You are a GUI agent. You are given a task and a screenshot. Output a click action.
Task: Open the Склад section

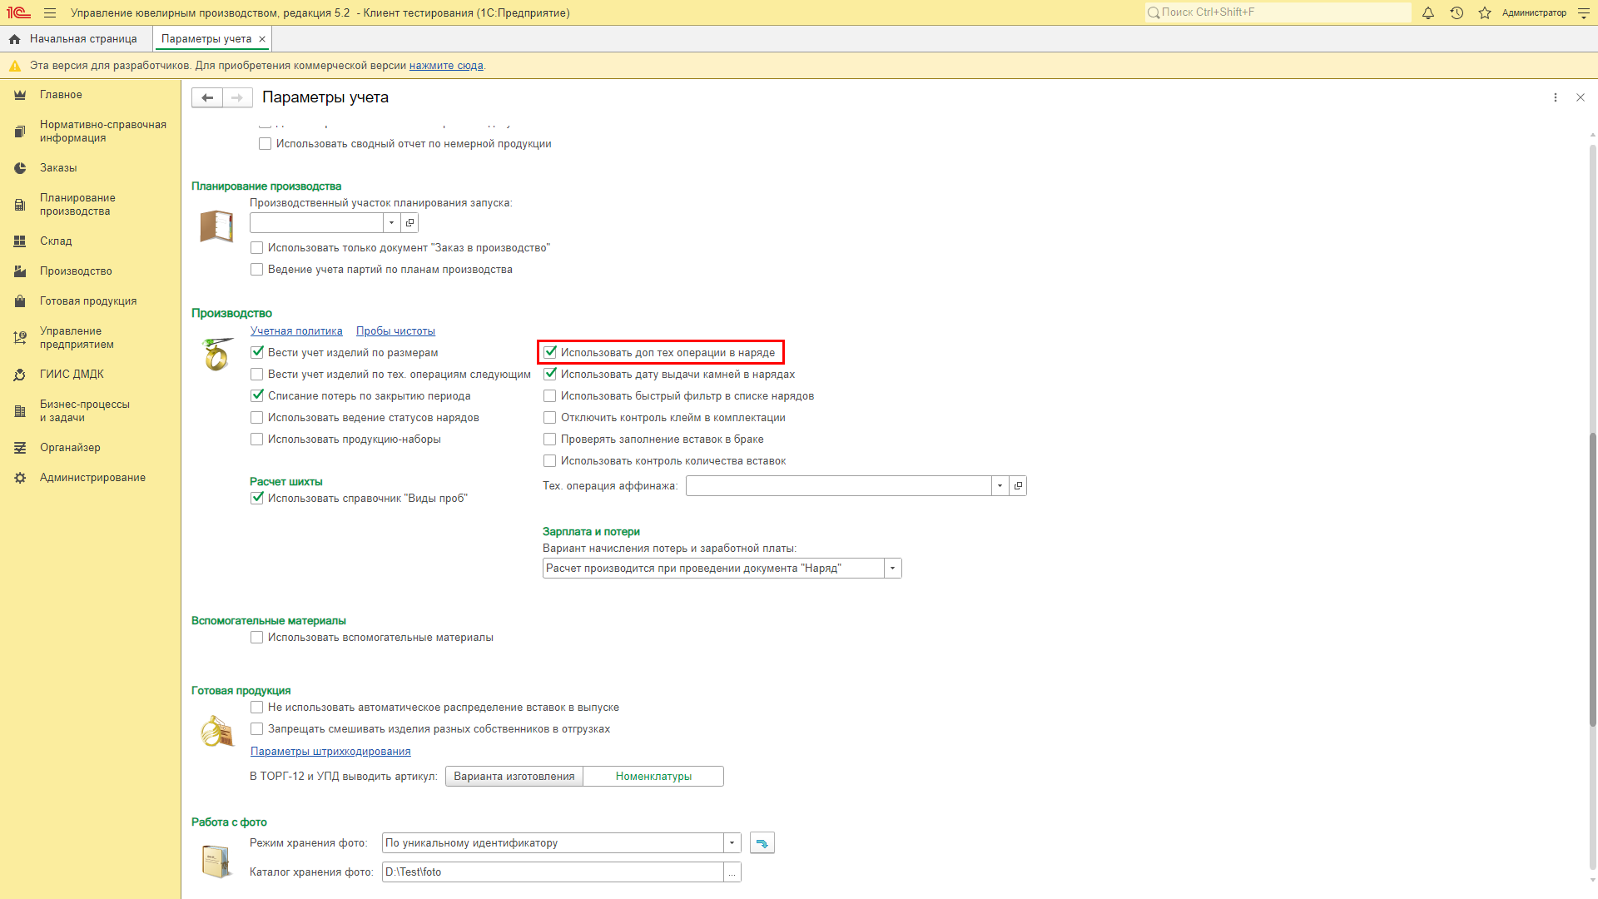pyautogui.click(x=56, y=241)
